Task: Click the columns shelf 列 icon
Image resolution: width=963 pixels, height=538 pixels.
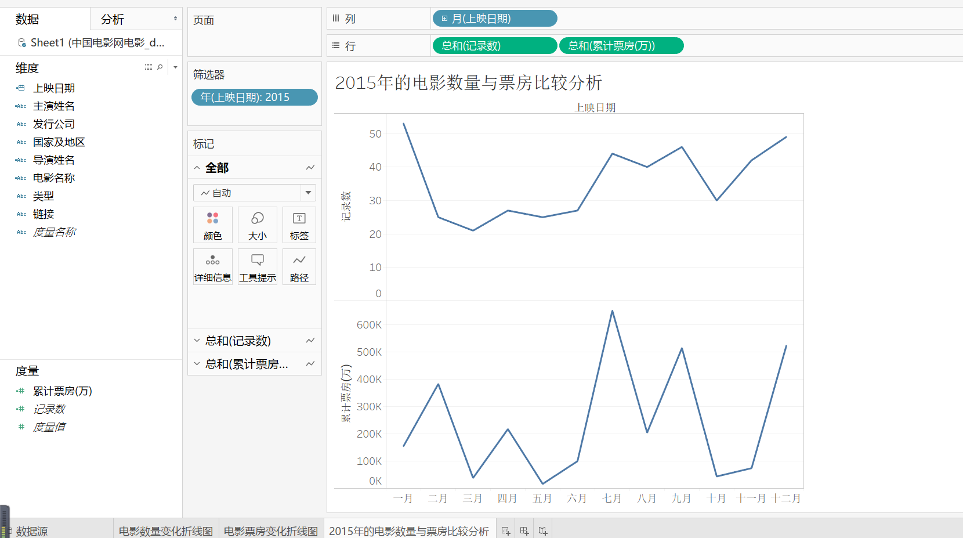Action: (x=336, y=19)
